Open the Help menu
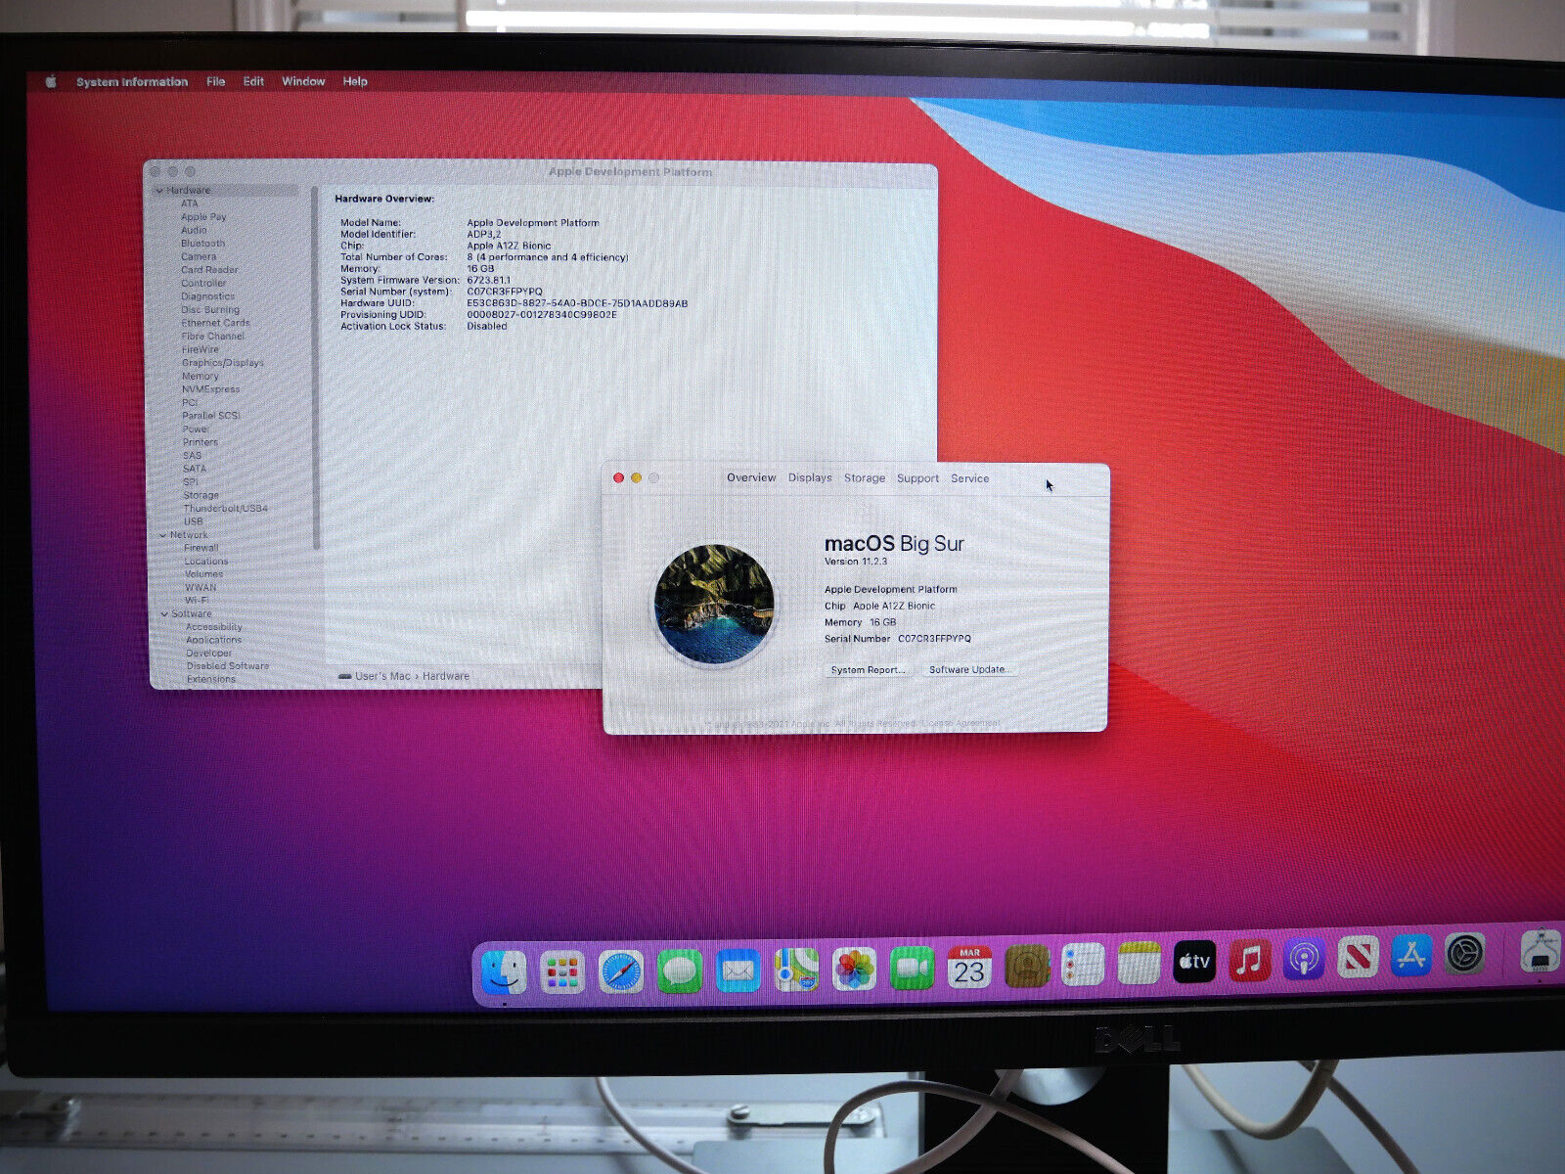Screen dimensions: 1565x1174 point(355,81)
